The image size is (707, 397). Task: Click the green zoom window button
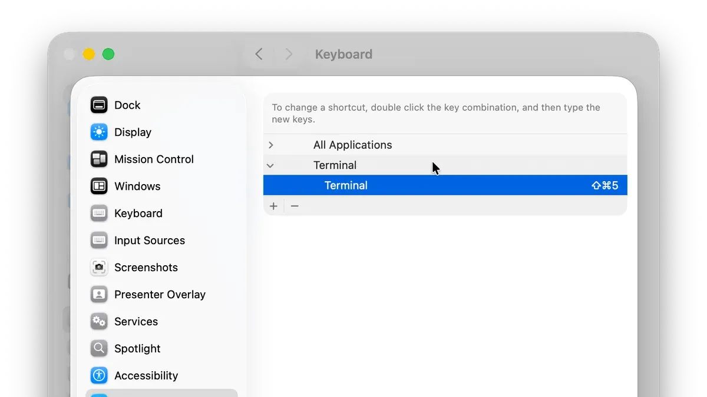pos(108,54)
